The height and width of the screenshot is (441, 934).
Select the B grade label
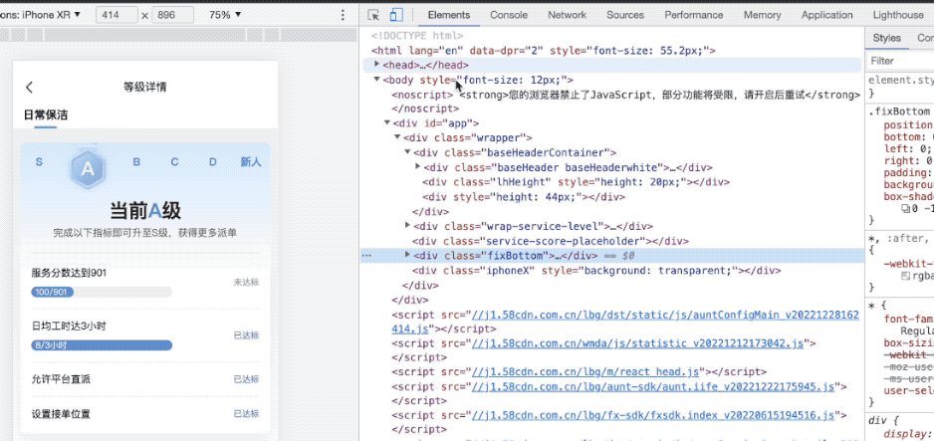136,162
